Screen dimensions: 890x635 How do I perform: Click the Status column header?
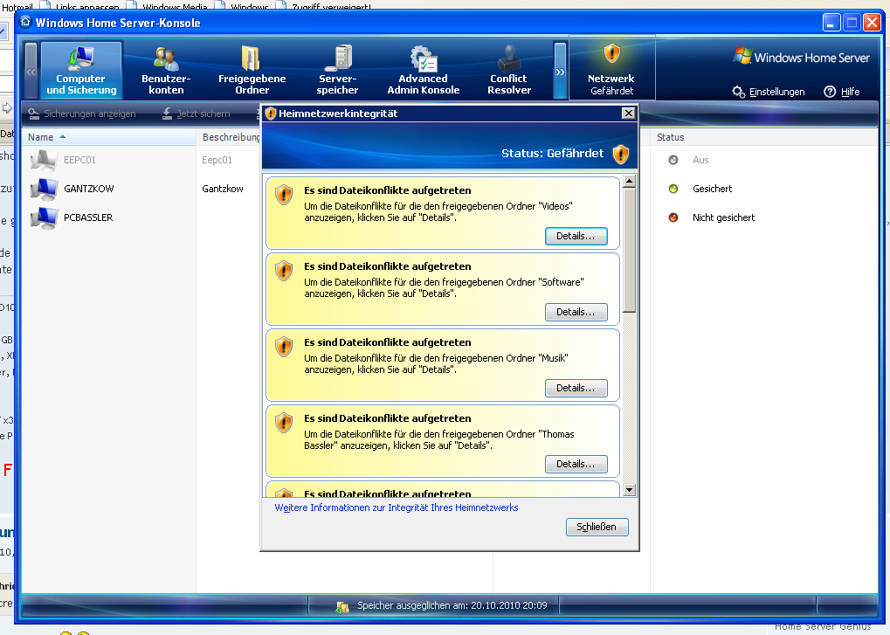pos(763,137)
